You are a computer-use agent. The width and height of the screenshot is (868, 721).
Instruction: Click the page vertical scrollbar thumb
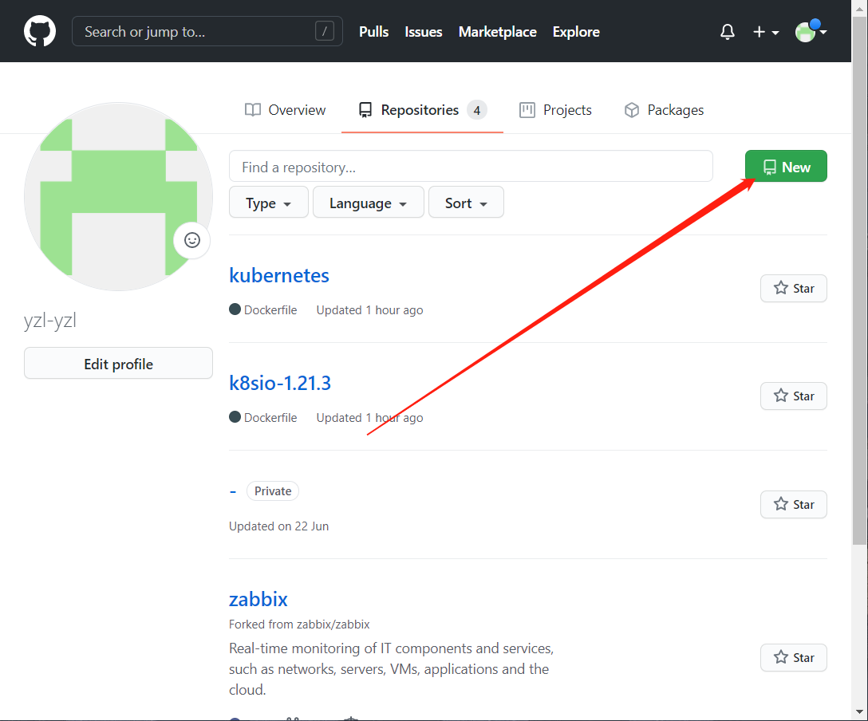859,280
